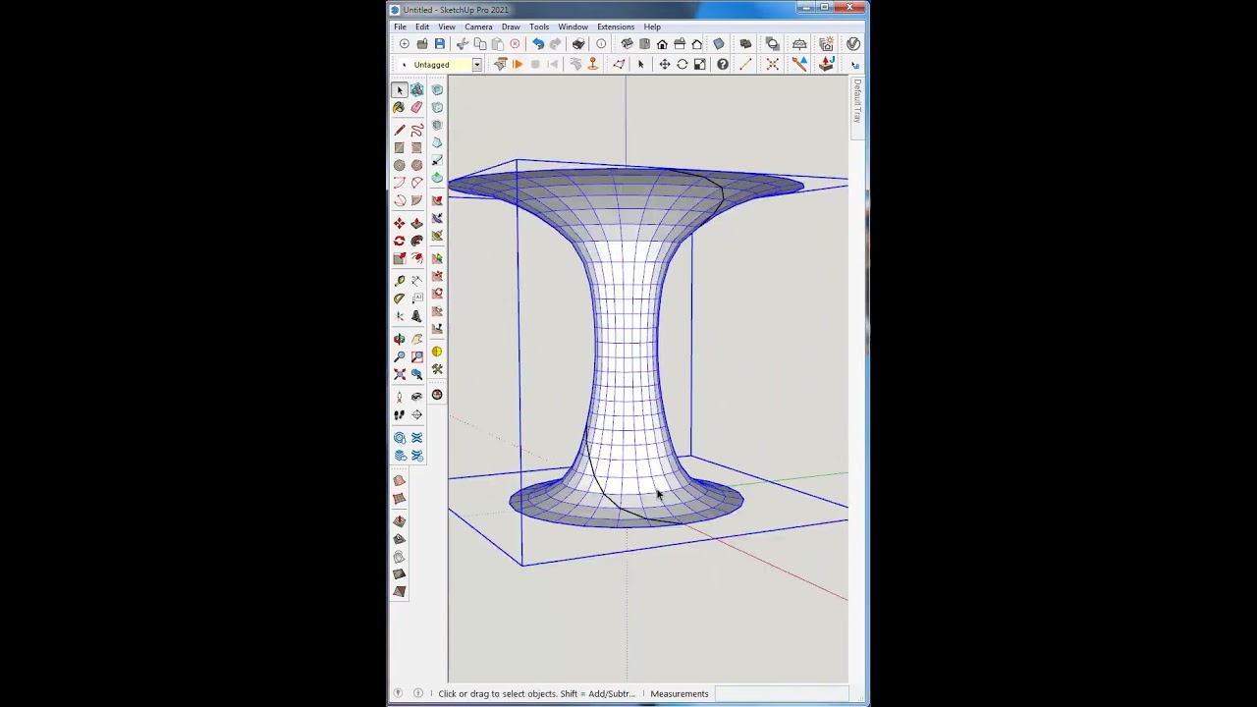
Task: Select the Circle tool
Action: [x=400, y=165]
